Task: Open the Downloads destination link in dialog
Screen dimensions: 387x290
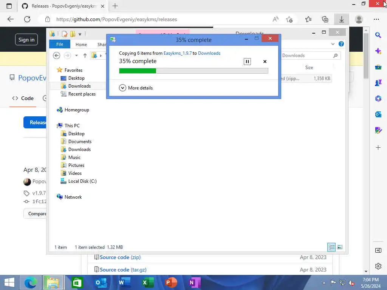Action: pyautogui.click(x=209, y=53)
